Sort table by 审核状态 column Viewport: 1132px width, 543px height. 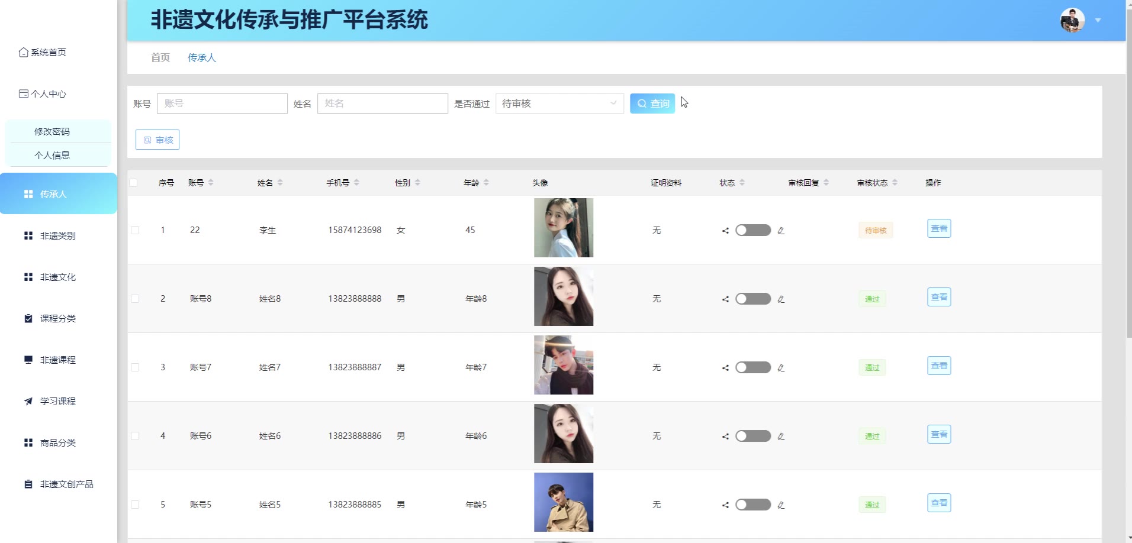click(x=895, y=183)
